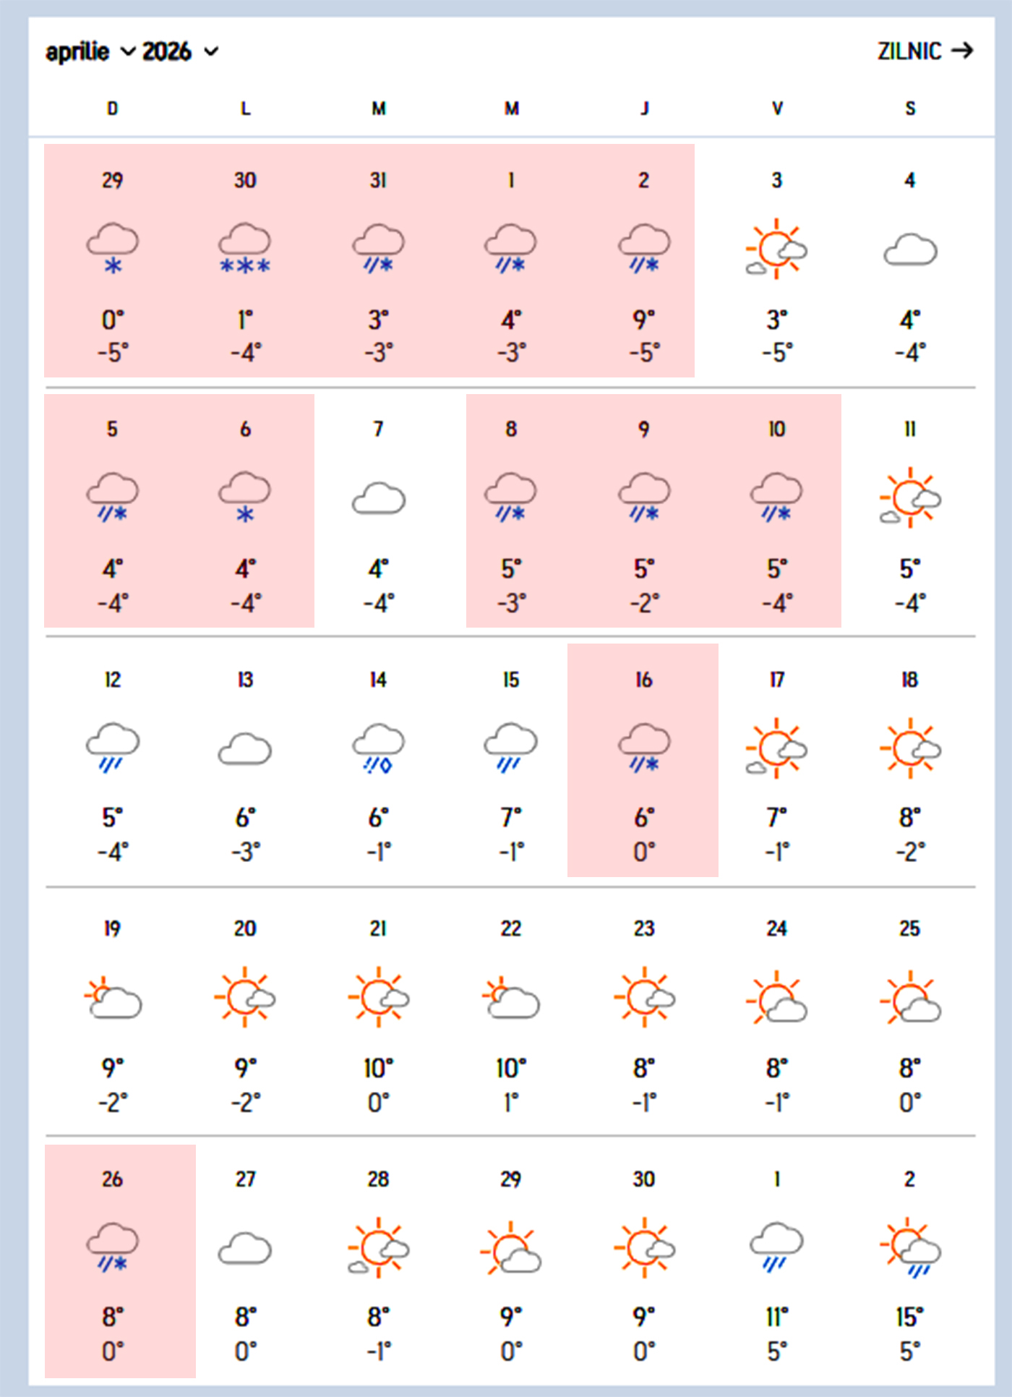1012x1397 pixels.
Task: Click the sun with rain icon on May 2
Action: [910, 1248]
